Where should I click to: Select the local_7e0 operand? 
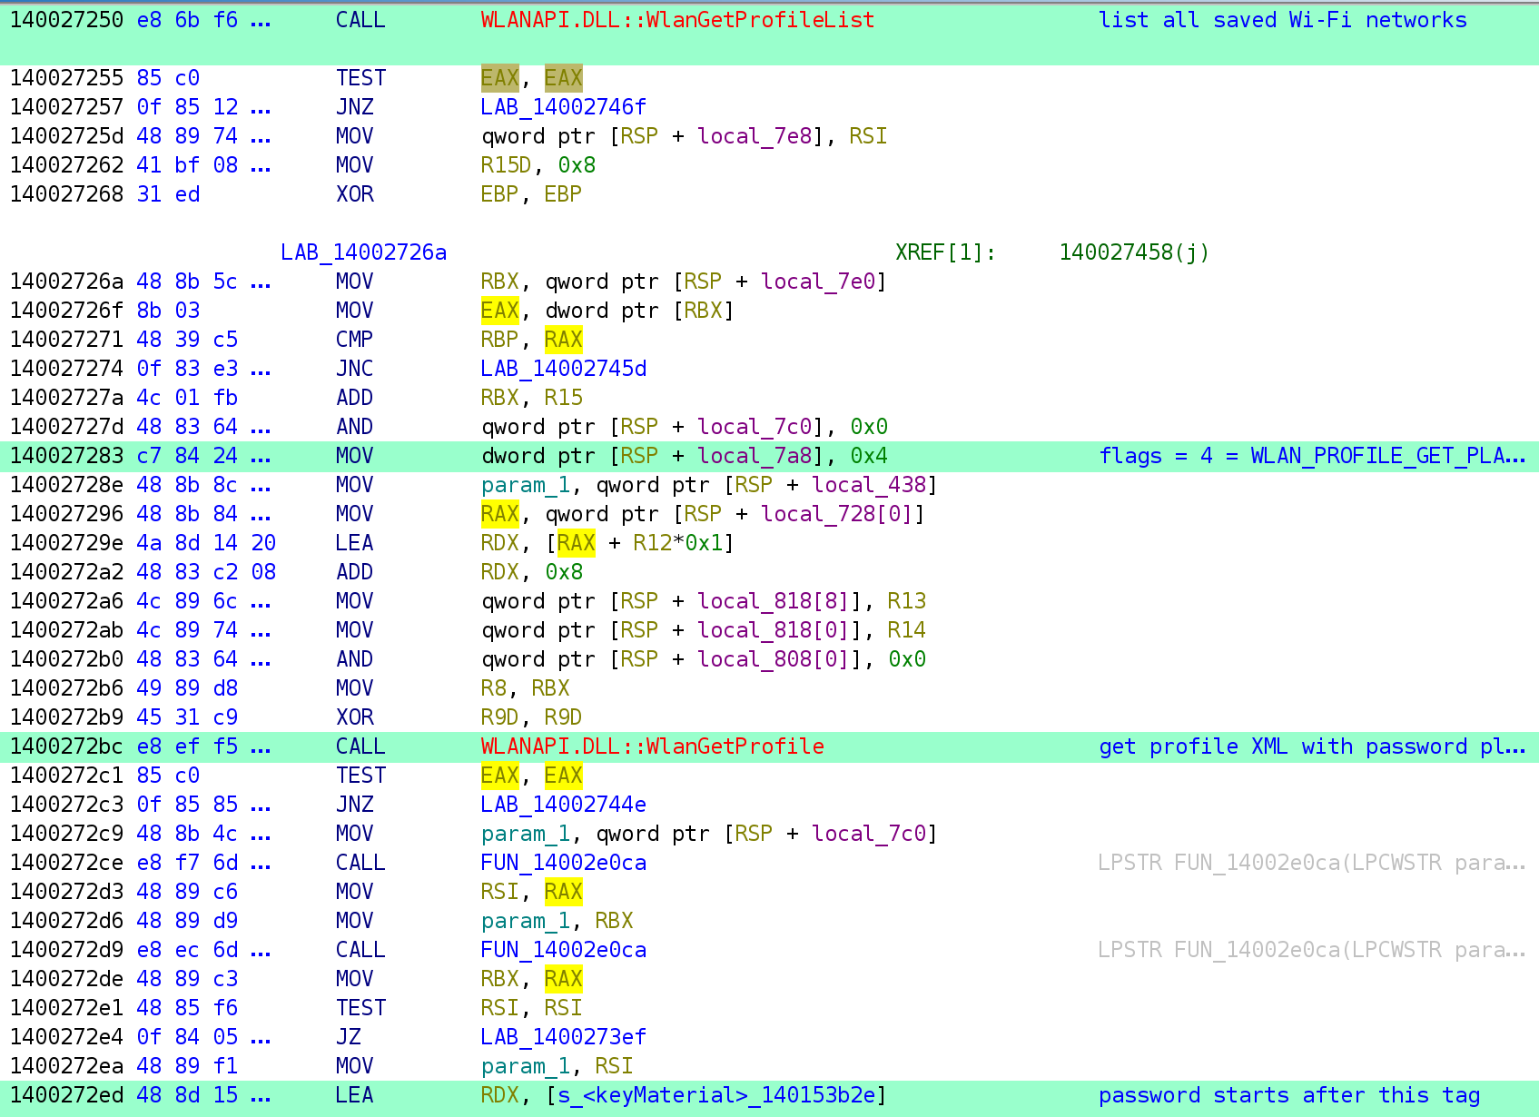click(817, 282)
